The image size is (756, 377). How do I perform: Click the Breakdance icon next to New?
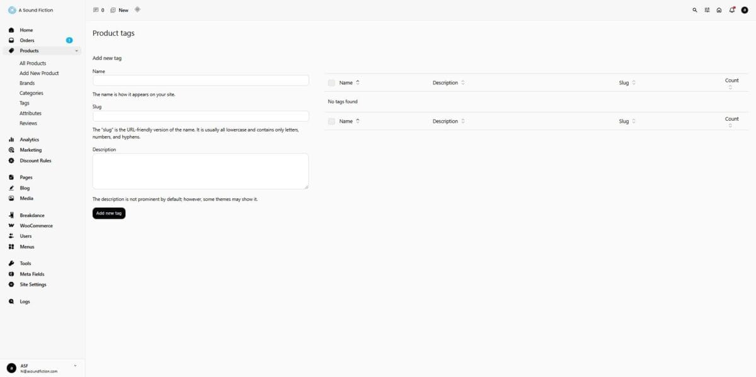[x=137, y=9]
